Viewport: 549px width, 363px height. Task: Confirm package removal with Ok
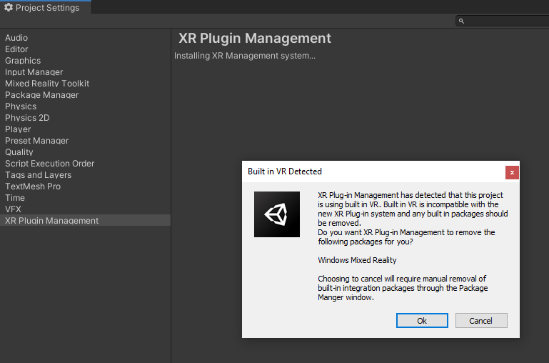422,321
